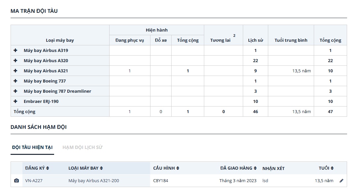Expand the Máy bay Airbus A321 row

[16, 71]
